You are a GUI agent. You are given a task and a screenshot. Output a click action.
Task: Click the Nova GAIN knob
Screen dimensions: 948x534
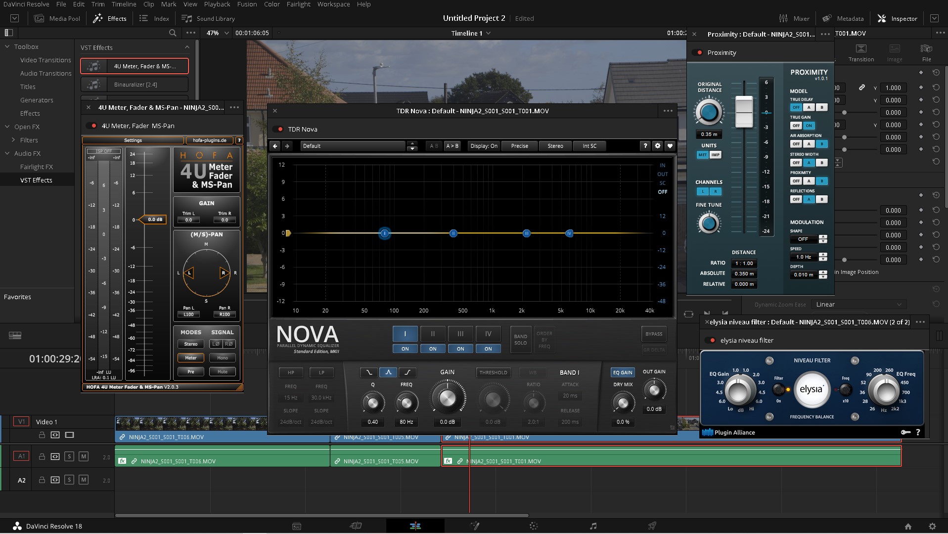[447, 398]
